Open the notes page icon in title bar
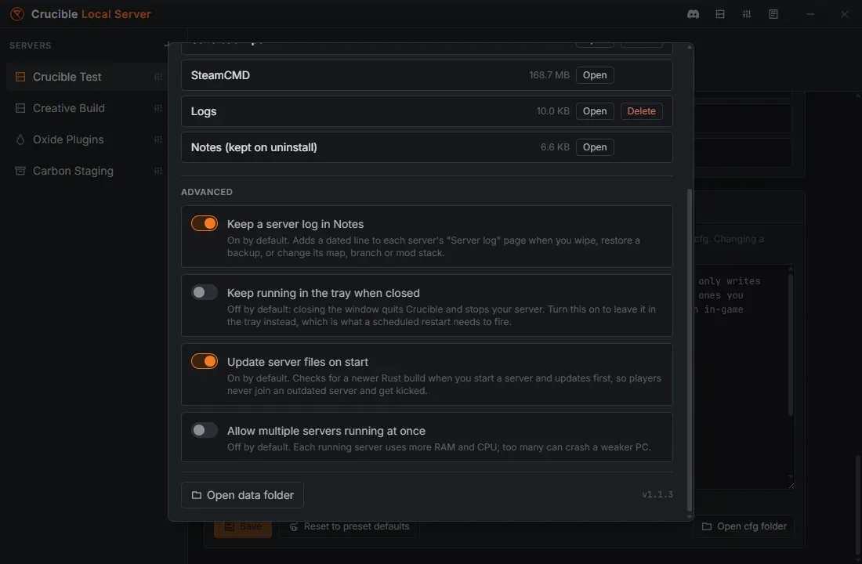 pos(773,14)
